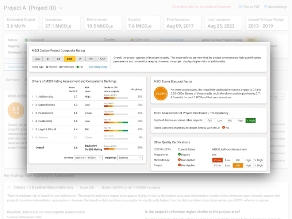Select Methodology V.Low likelihood cell
This screenshot has width=292, height=219.
pos(217,160)
